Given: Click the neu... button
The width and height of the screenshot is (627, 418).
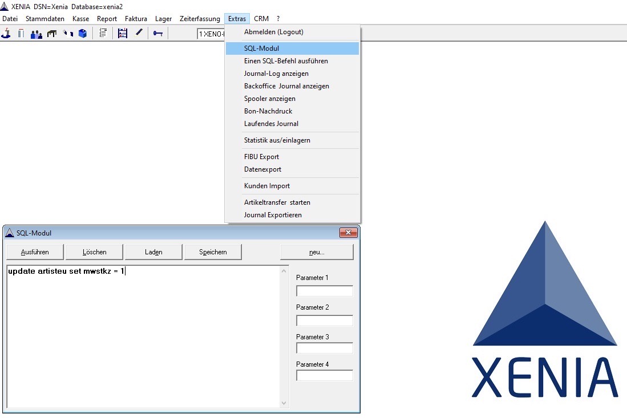Looking at the screenshot, I should pyautogui.click(x=317, y=252).
